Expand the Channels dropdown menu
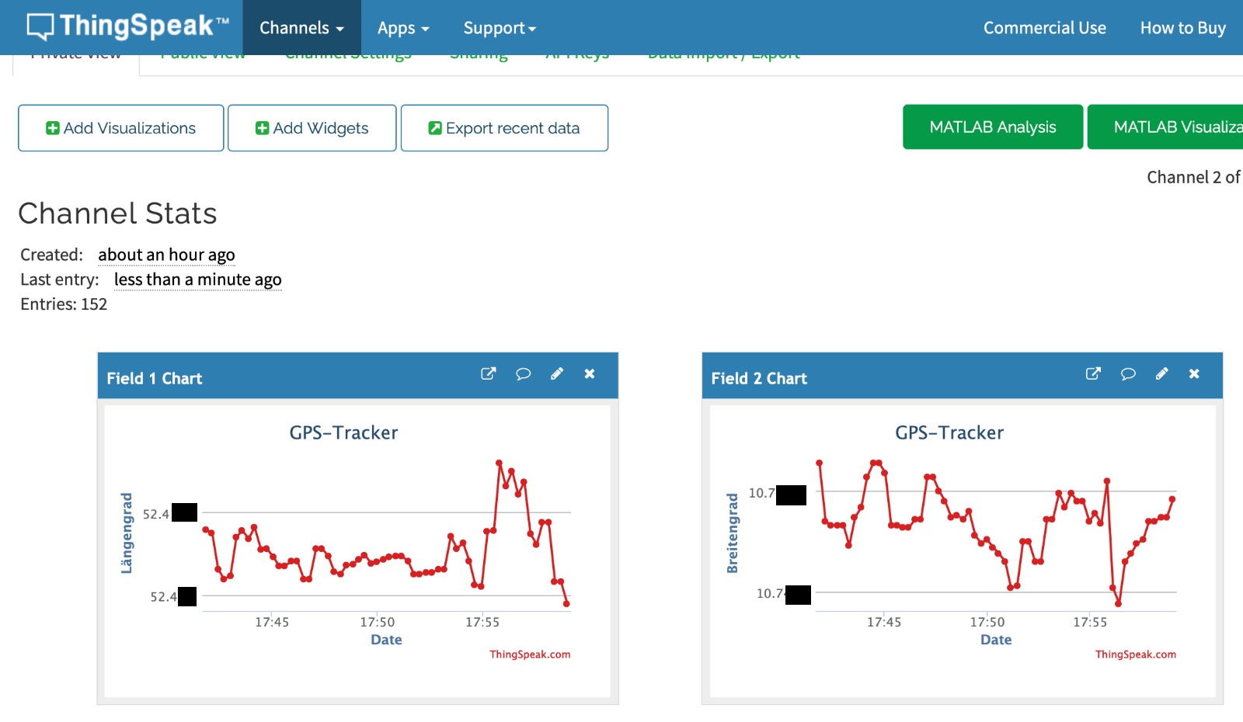 tap(301, 28)
